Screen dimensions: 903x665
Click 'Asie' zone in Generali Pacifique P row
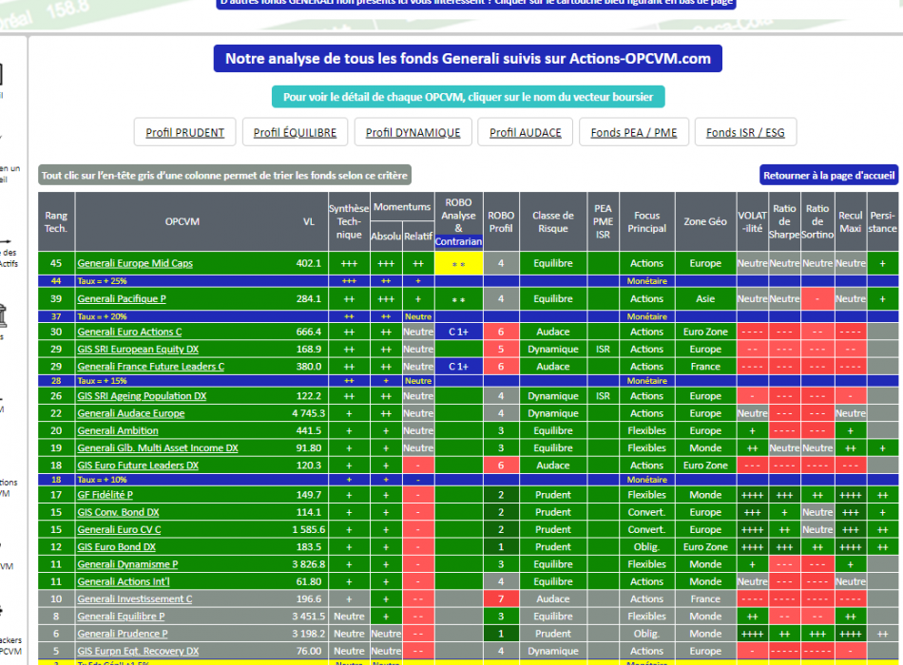coord(705,299)
